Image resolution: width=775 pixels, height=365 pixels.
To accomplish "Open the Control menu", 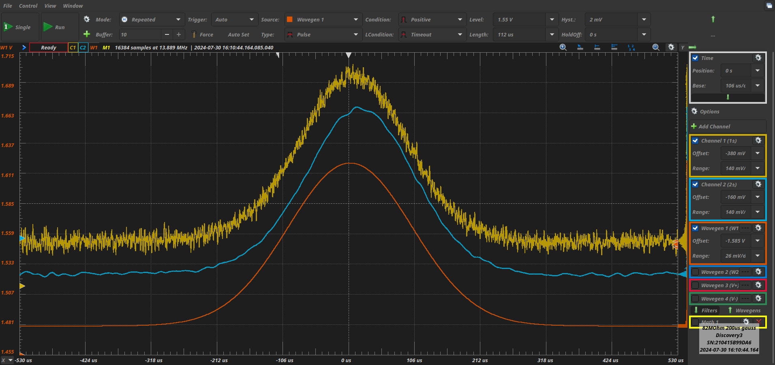I will click(28, 6).
